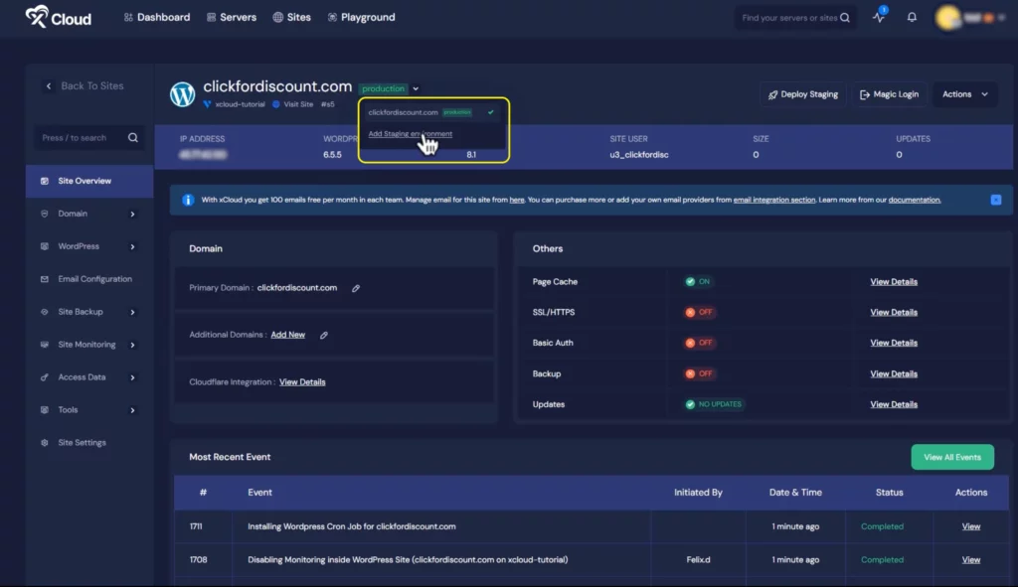View Details for Basic Auth
Image resolution: width=1018 pixels, height=587 pixels.
point(894,343)
